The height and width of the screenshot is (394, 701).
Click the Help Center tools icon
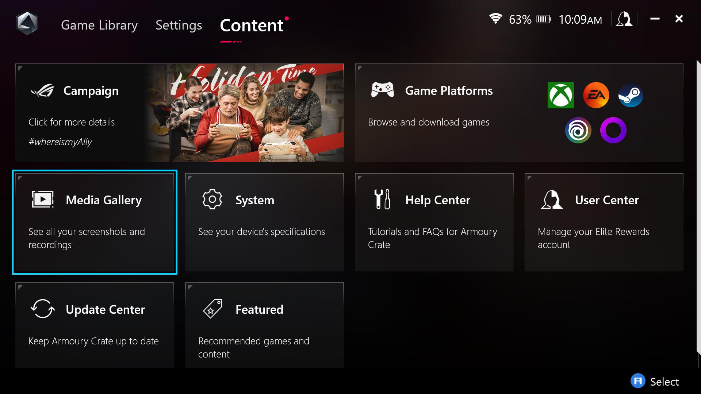[382, 200]
